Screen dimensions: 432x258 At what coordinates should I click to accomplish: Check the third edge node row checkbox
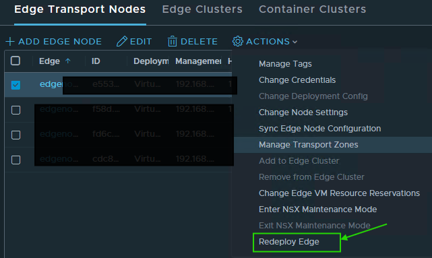tap(16, 135)
